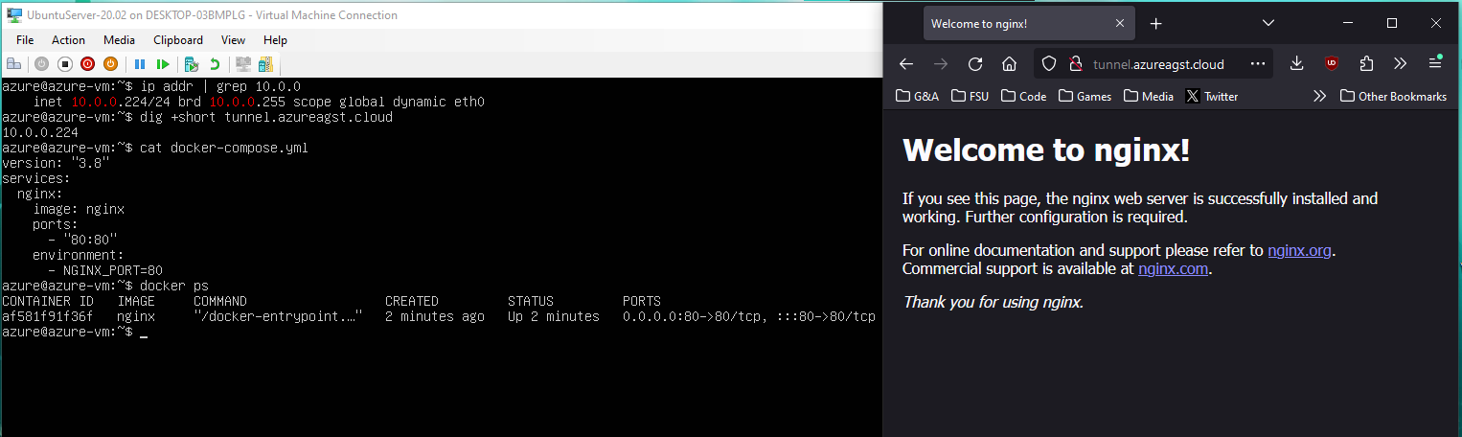Expand more tools chevron in browser toolbar
The image size is (1462, 437).
[x=1400, y=64]
